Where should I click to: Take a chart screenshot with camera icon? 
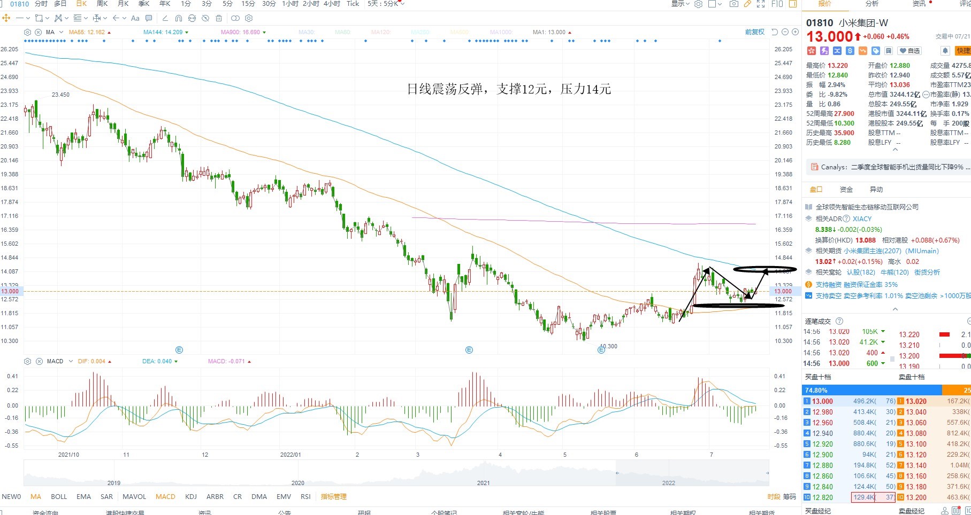click(734, 4)
